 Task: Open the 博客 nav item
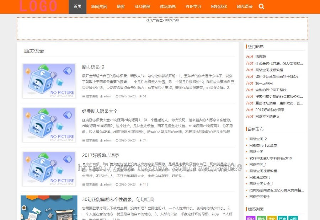pyautogui.click(x=121, y=7)
